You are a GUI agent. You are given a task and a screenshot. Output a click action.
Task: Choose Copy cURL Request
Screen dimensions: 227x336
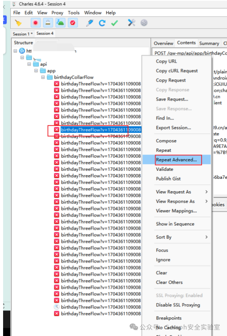177,71
